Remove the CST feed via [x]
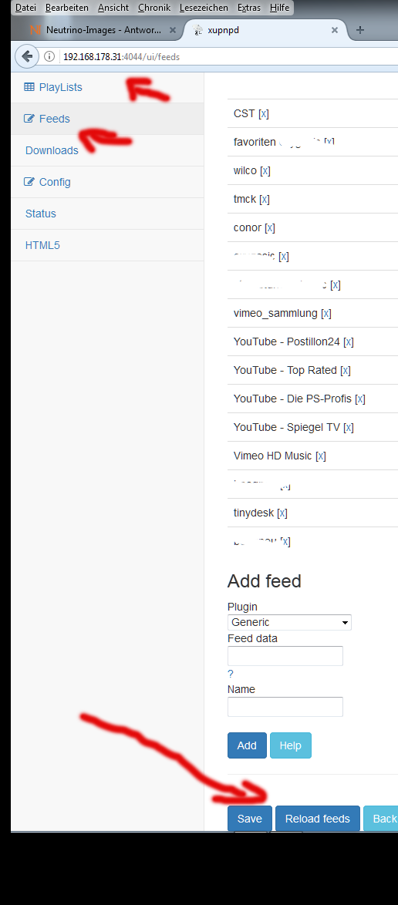 (x=264, y=113)
